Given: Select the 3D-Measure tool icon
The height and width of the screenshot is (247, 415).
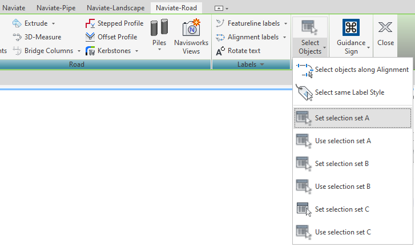Looking at the screenshot, I should [x=17, y=37].
